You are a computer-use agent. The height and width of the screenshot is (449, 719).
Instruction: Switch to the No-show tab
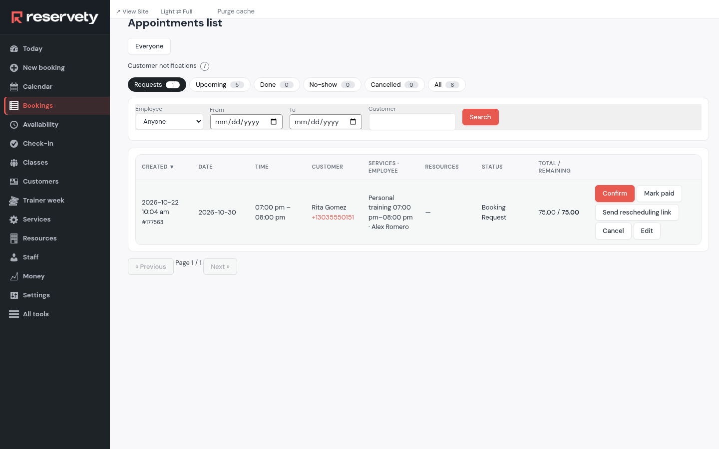coord(332,85)
